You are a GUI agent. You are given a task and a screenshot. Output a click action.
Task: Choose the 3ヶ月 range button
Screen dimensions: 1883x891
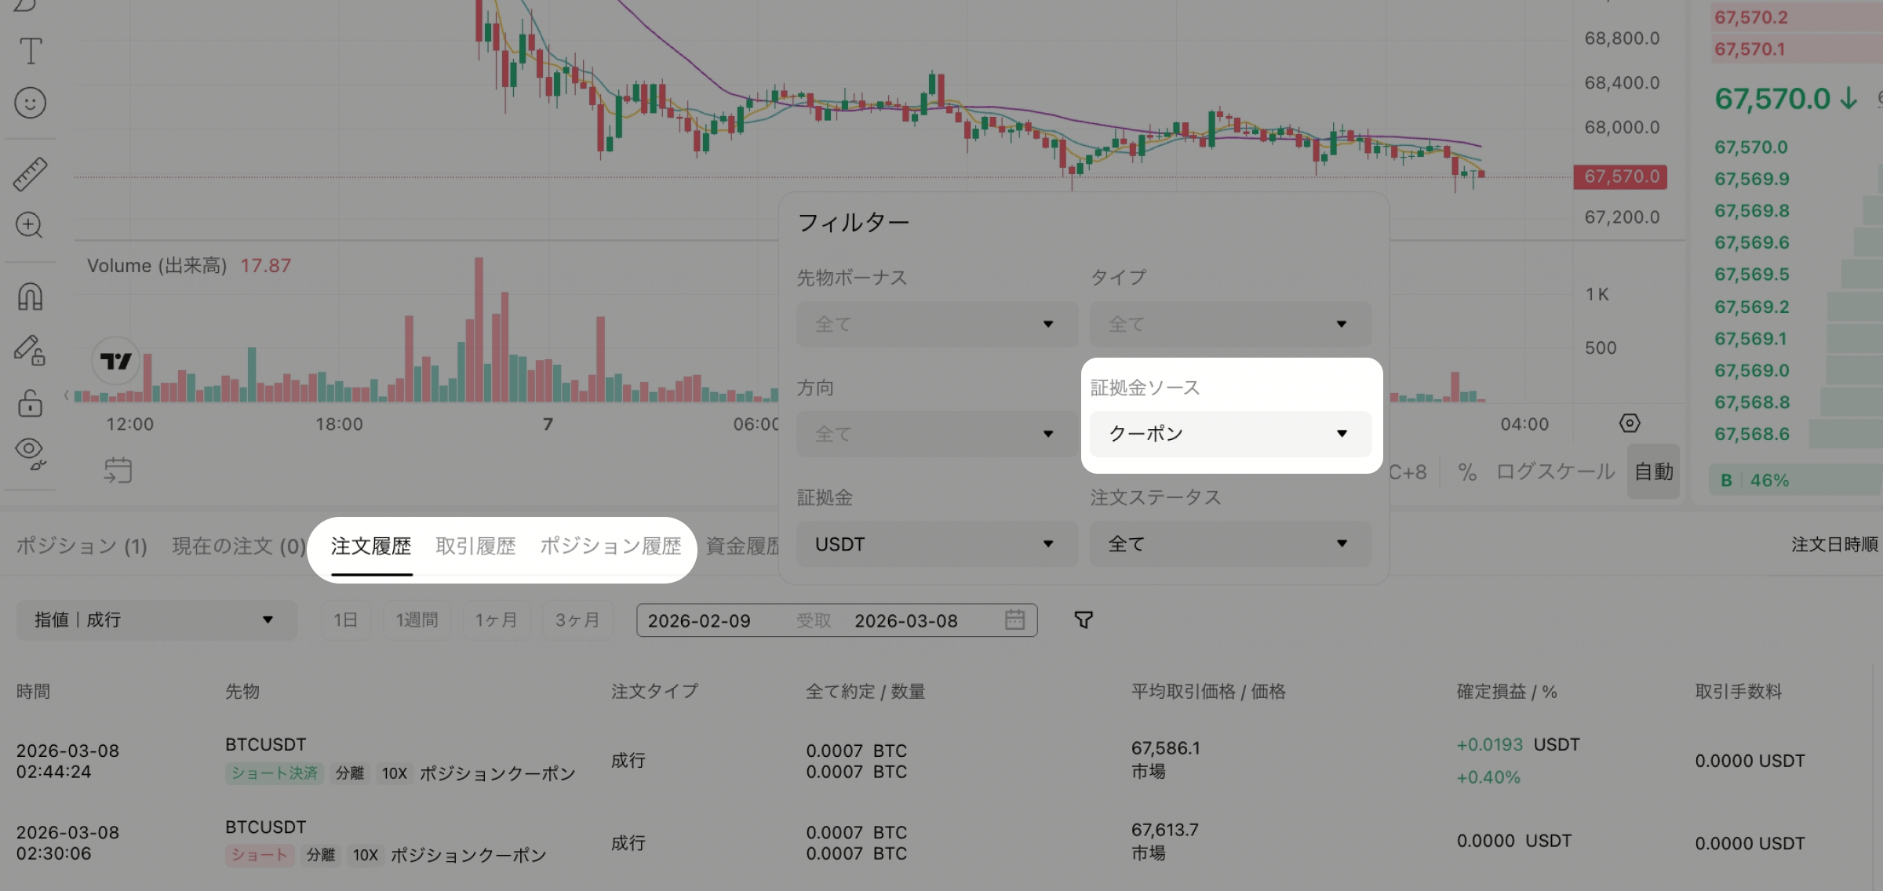577,620
